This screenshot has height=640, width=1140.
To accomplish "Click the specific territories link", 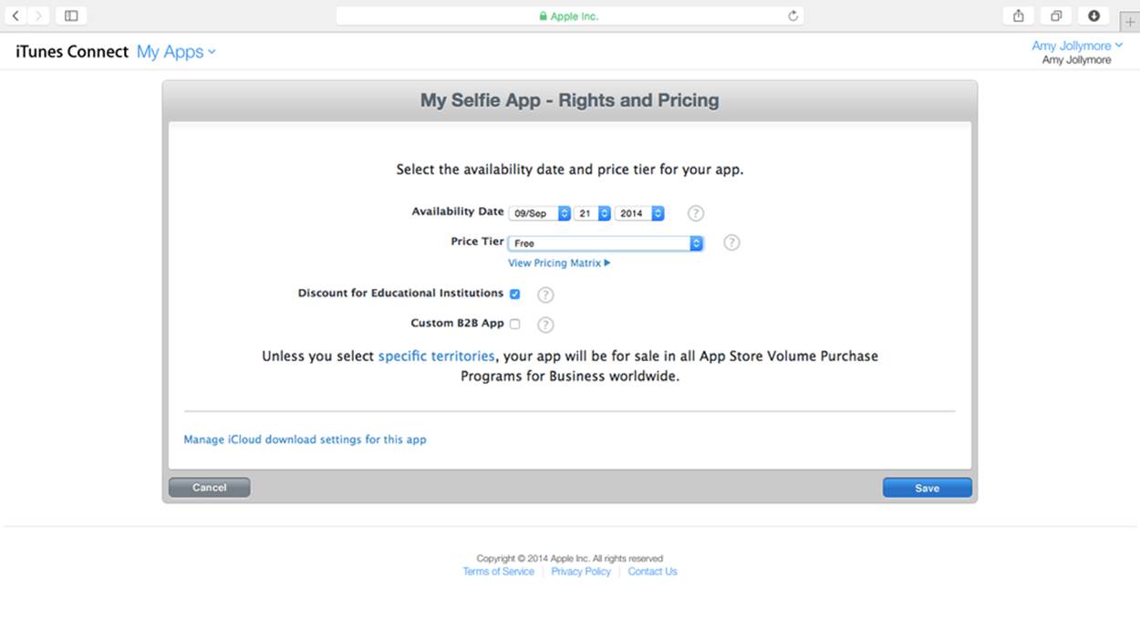I will point(437,356).
